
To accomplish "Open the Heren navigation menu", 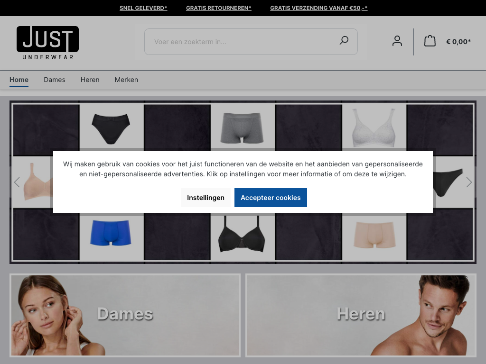I will pyautogui.click(x=90, y=80).
